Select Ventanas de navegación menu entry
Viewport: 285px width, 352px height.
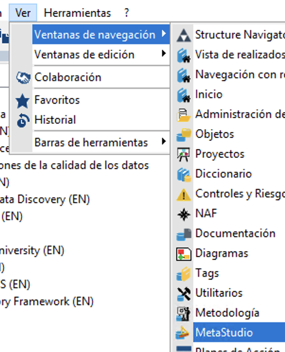point(101,35)
